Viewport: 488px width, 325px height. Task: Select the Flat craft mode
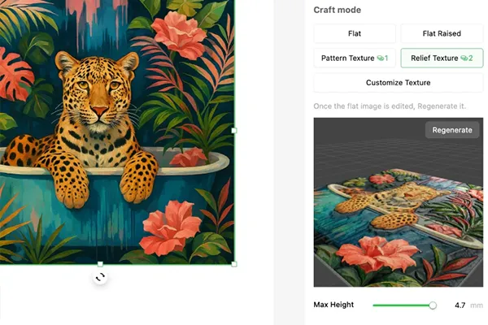355,34
